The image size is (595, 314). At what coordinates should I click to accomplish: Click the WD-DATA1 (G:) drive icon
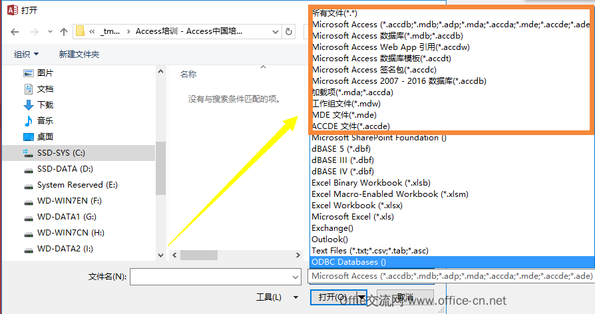[28, 217]
